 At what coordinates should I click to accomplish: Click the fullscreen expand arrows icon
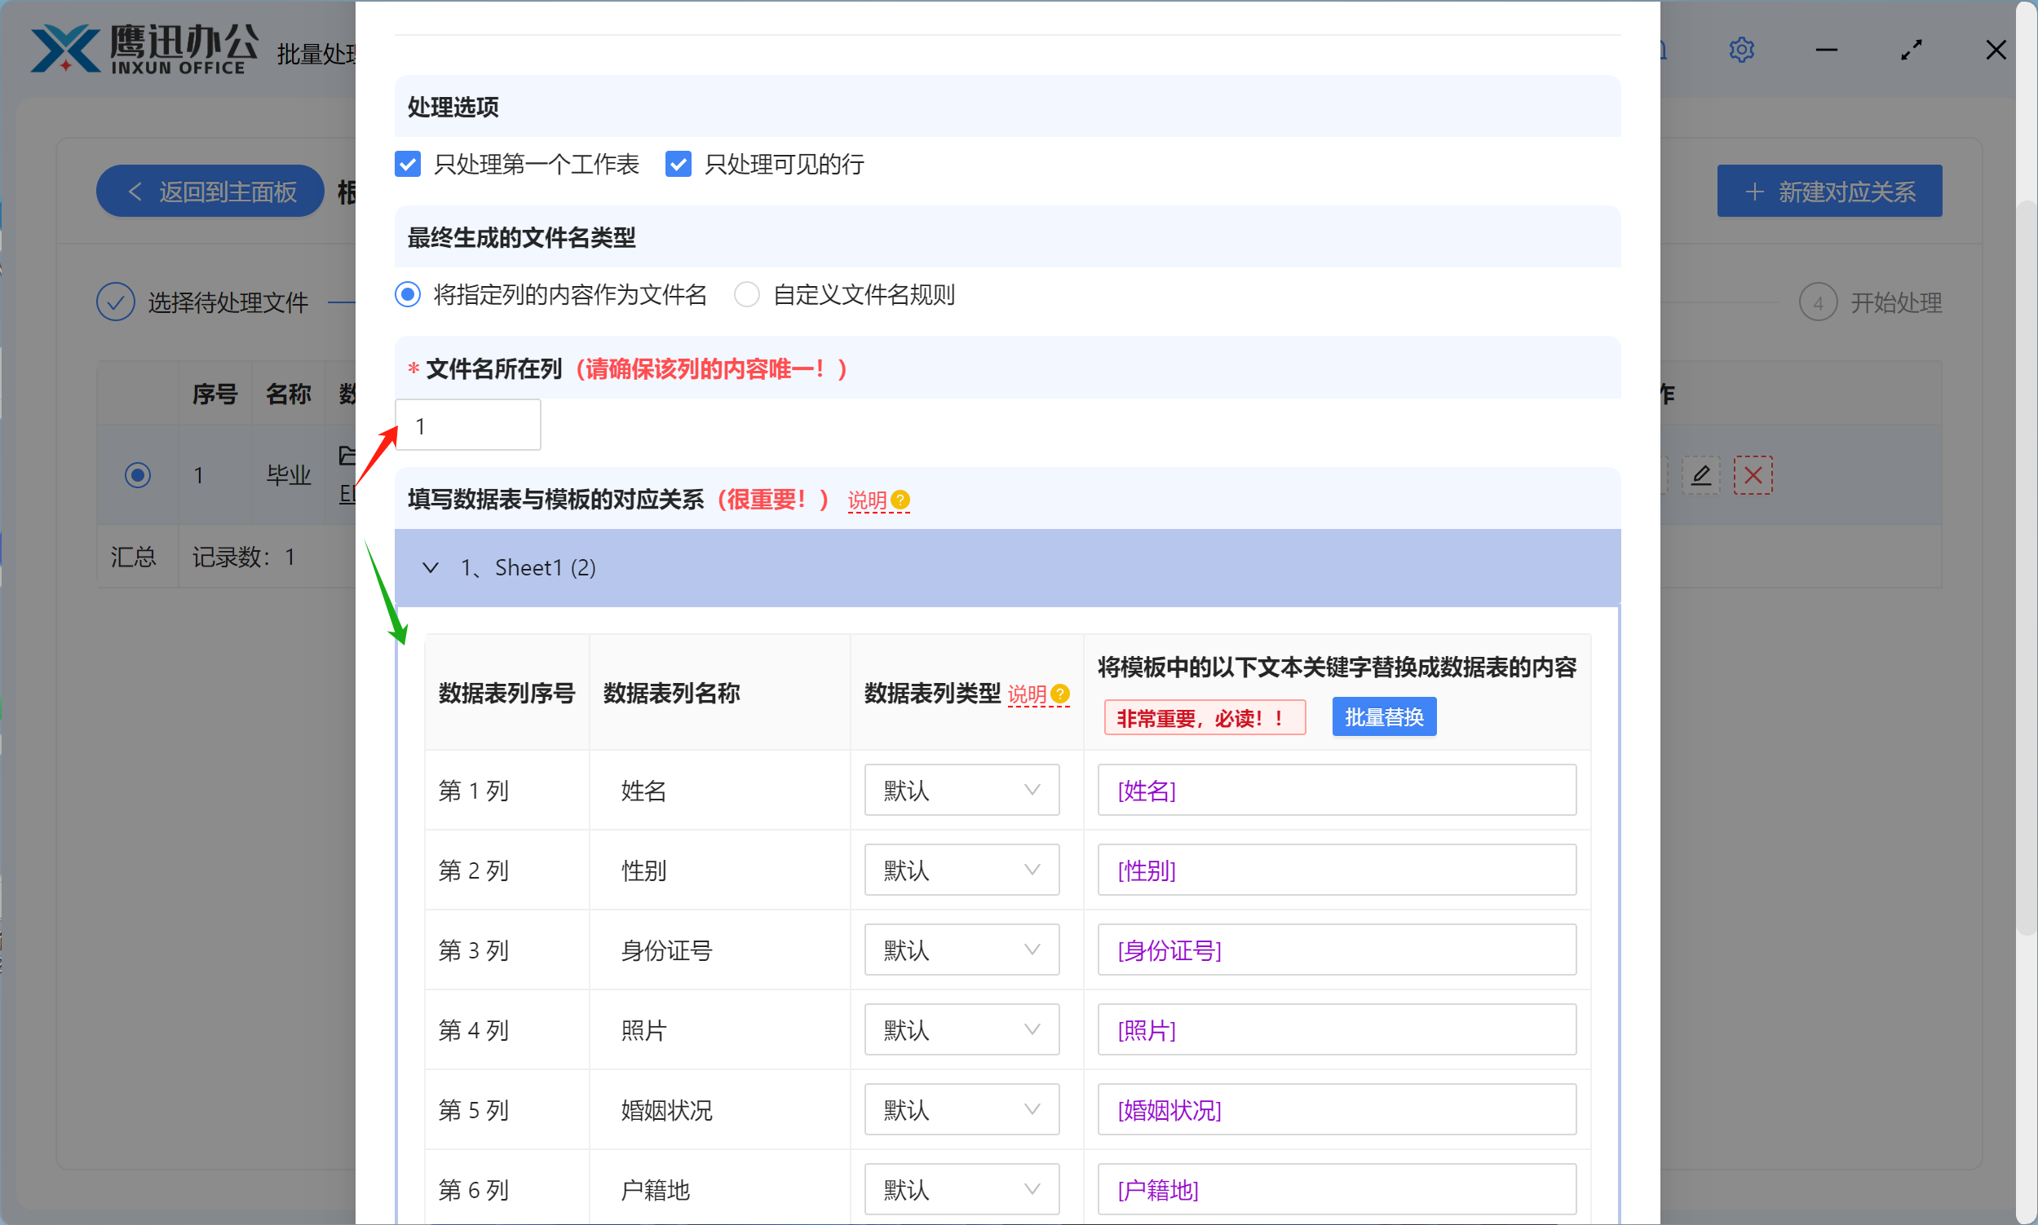pyautogui.click(x=1911, y=50)
